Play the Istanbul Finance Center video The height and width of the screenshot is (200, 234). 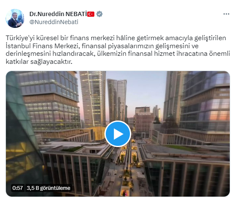click(118, 134)
